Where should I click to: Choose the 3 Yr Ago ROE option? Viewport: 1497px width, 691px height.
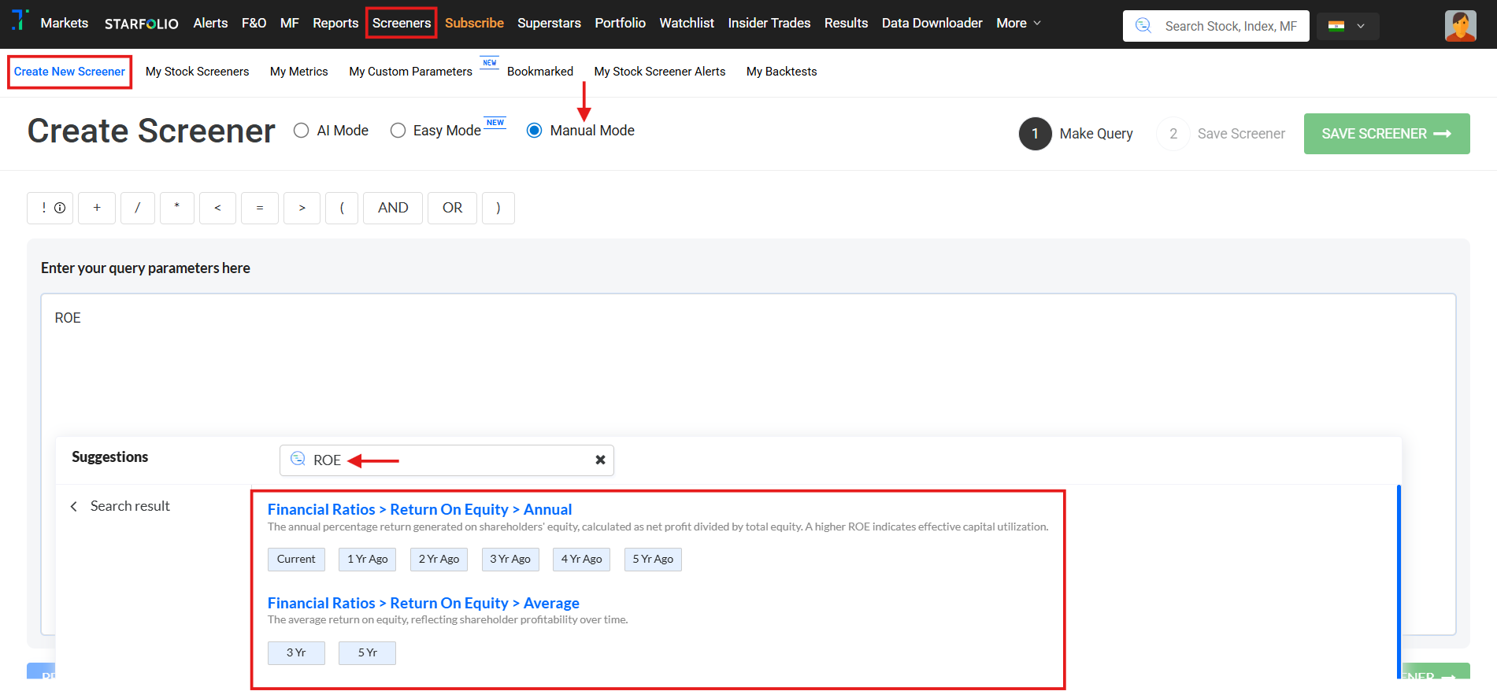[x=510, y=560]
